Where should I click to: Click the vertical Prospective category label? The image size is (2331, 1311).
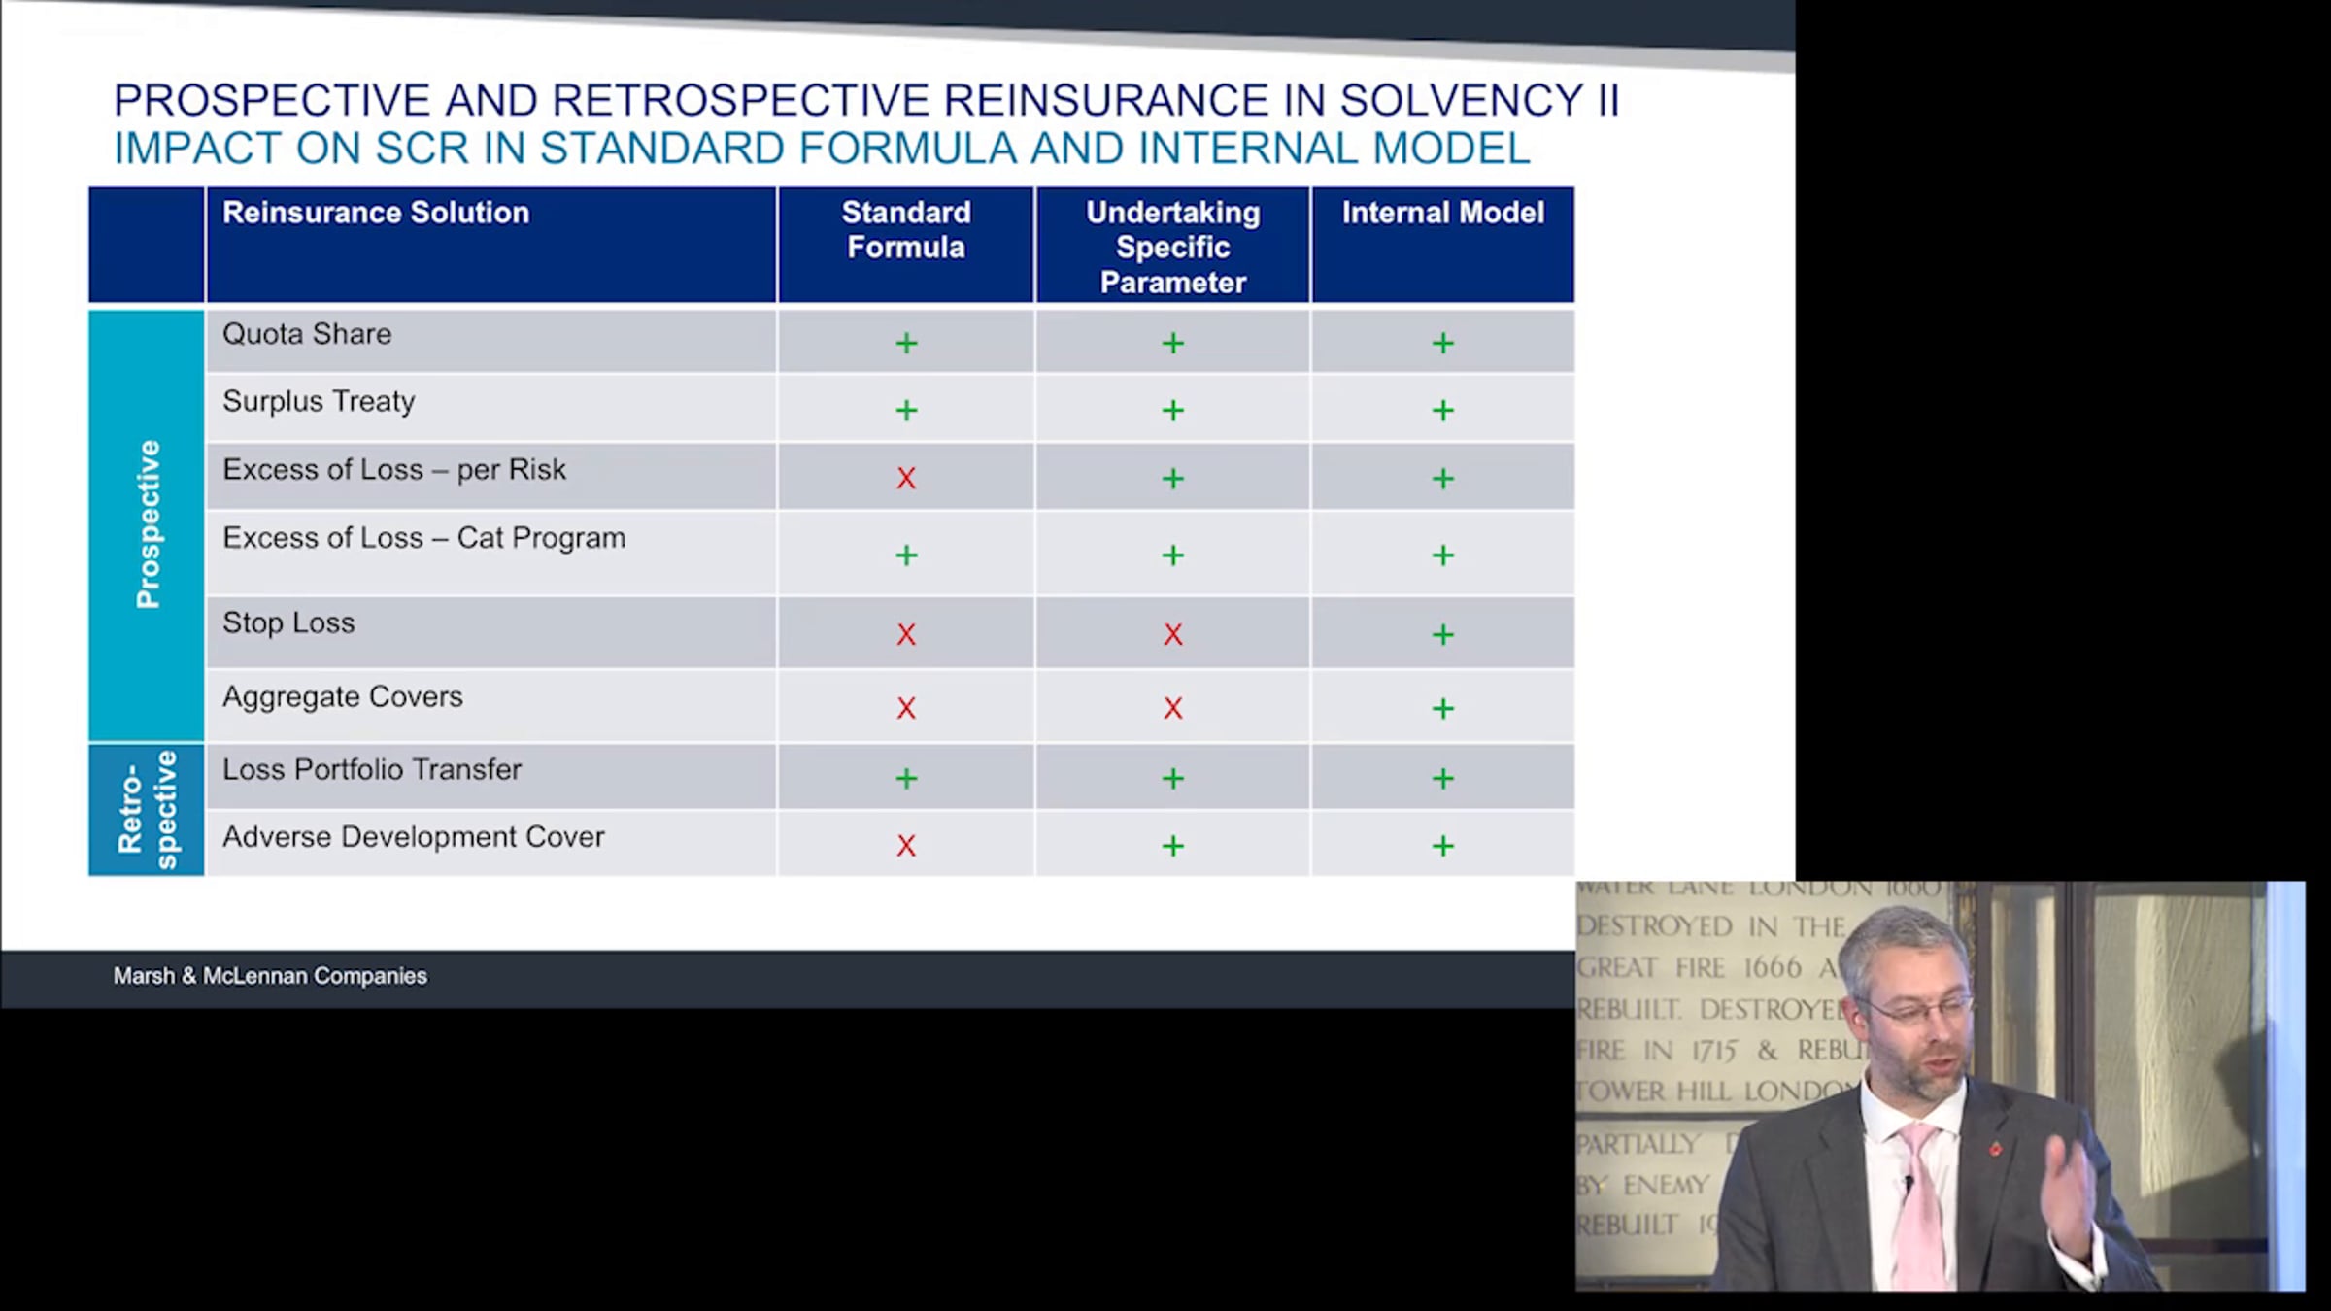[x=148, y=524]
